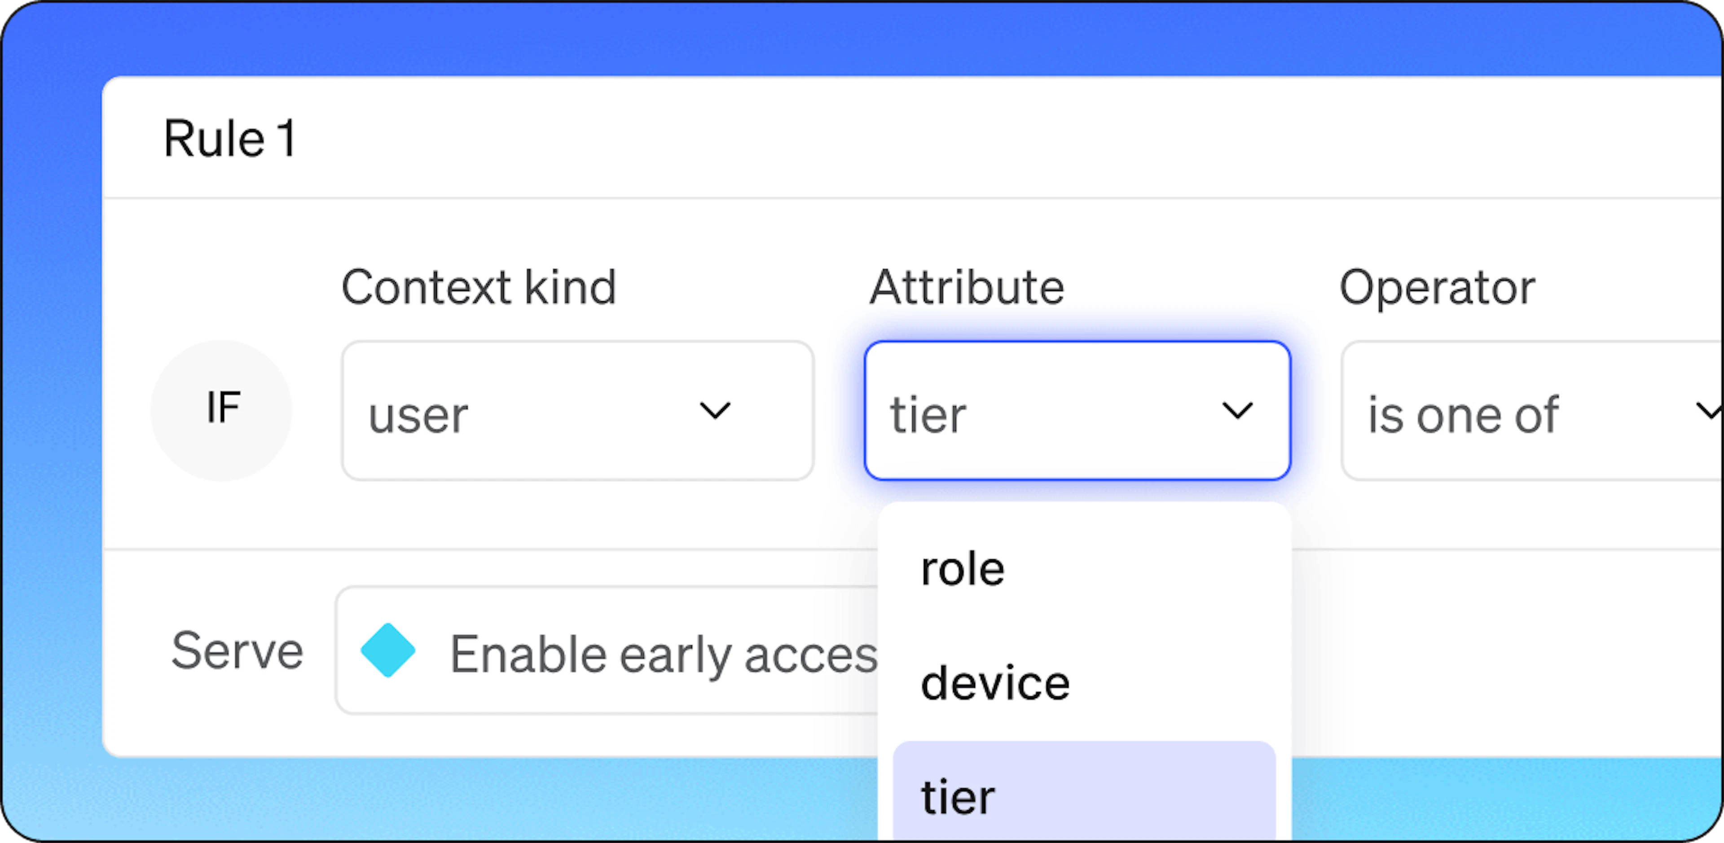Viewport: 1724px width, 843px height.
Task: Click the "Serve" label
Action: pos(237,650)
